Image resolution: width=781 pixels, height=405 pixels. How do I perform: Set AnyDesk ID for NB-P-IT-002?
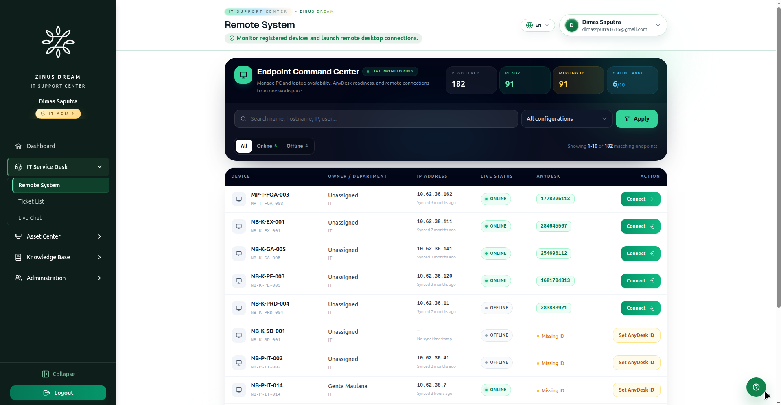click(x=637, y=363)
